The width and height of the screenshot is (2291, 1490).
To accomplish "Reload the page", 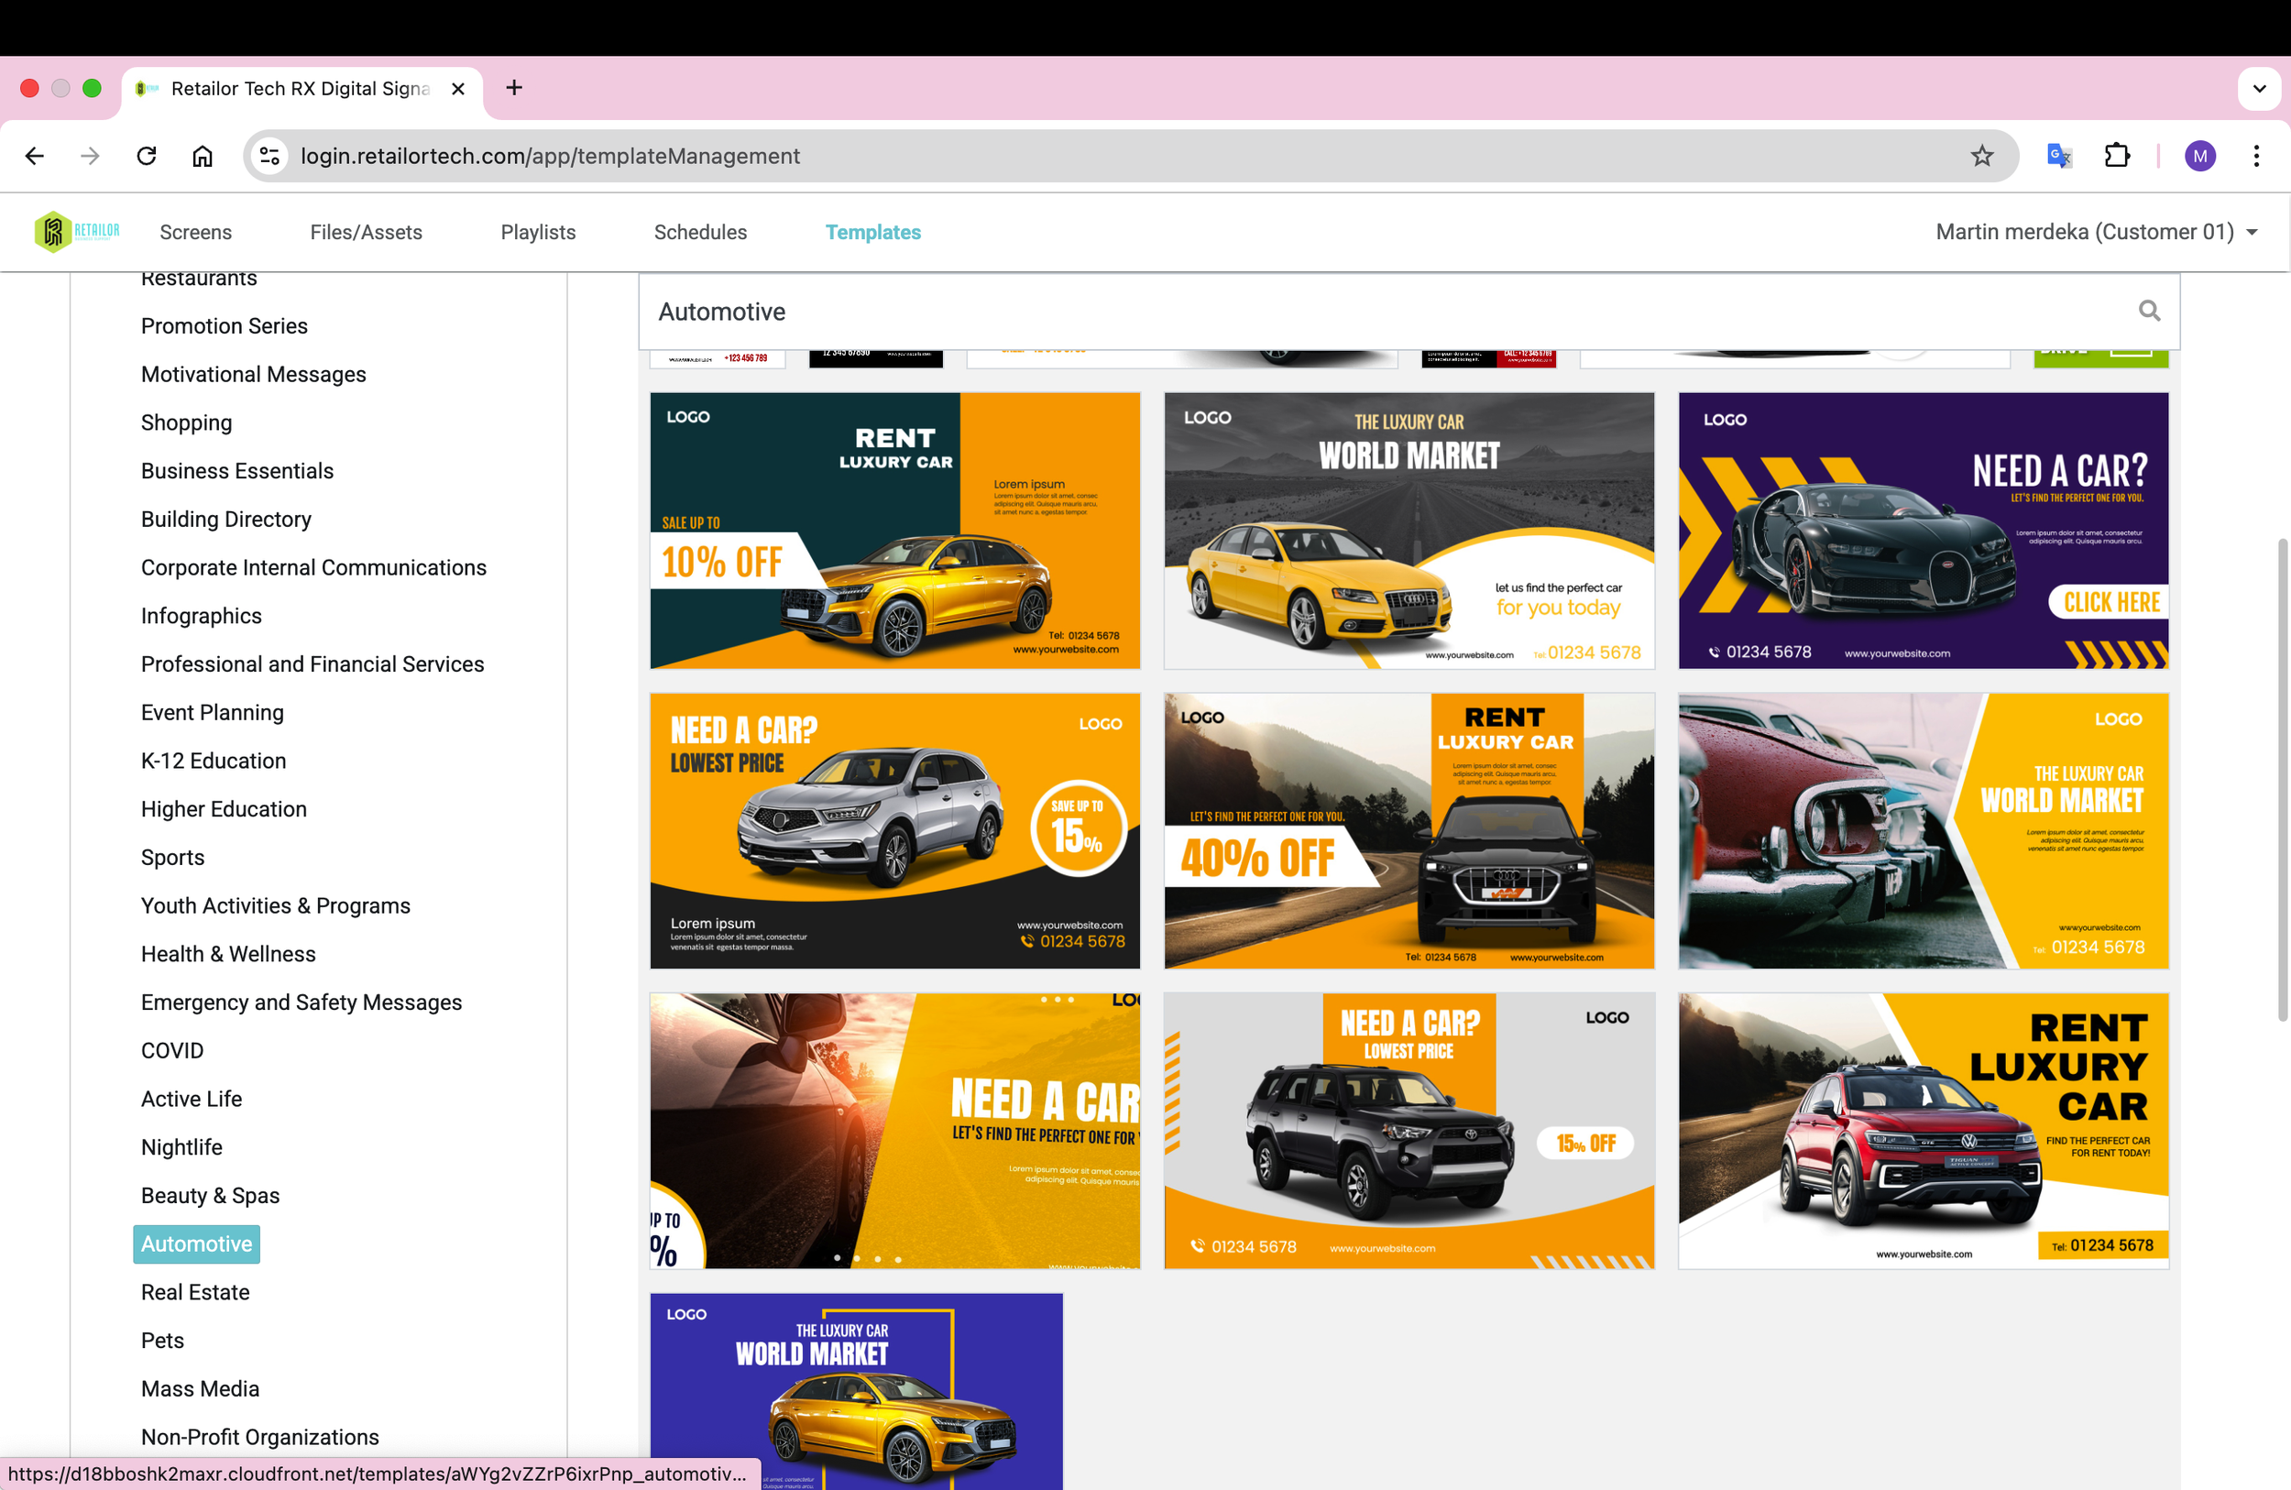I will coord(147,156).
